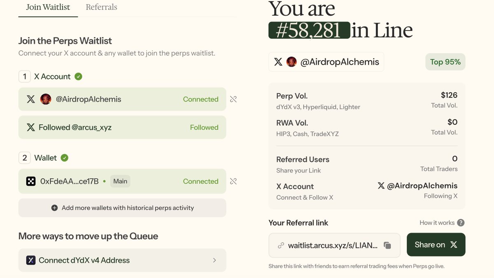Click the Share on X button
Screen dimensions: 494x278
tap(436, 245)
